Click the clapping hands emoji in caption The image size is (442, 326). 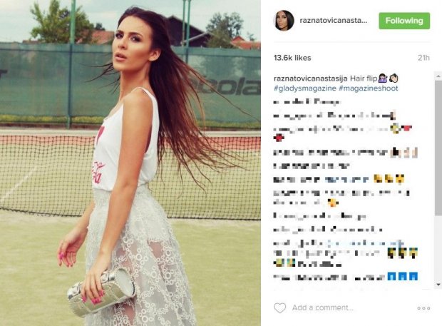click(x=394, y=78)
